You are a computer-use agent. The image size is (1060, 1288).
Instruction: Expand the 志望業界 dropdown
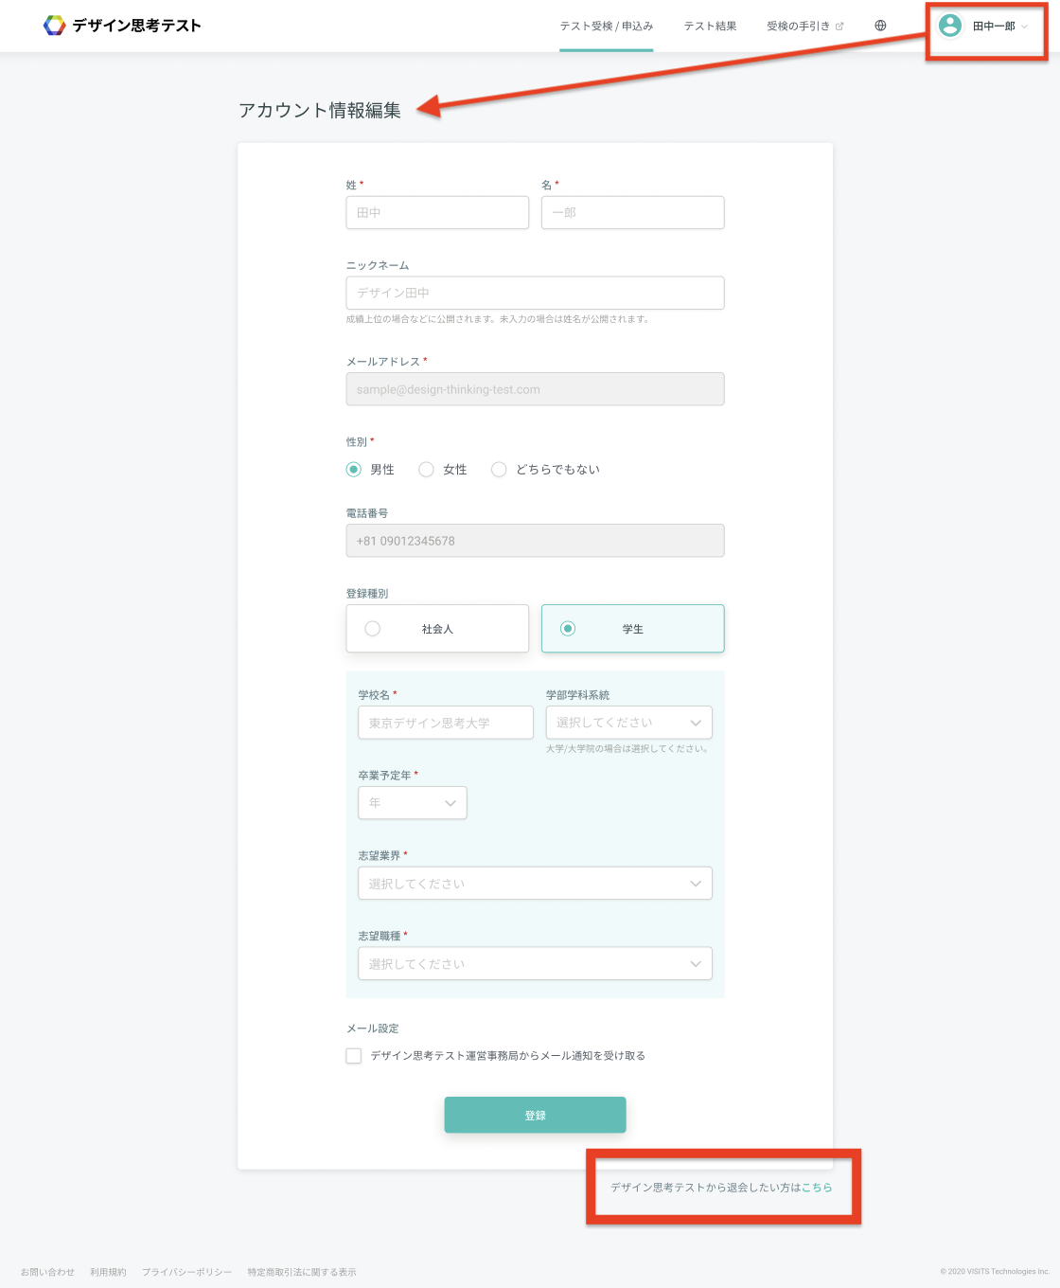[x=535, y=884]
